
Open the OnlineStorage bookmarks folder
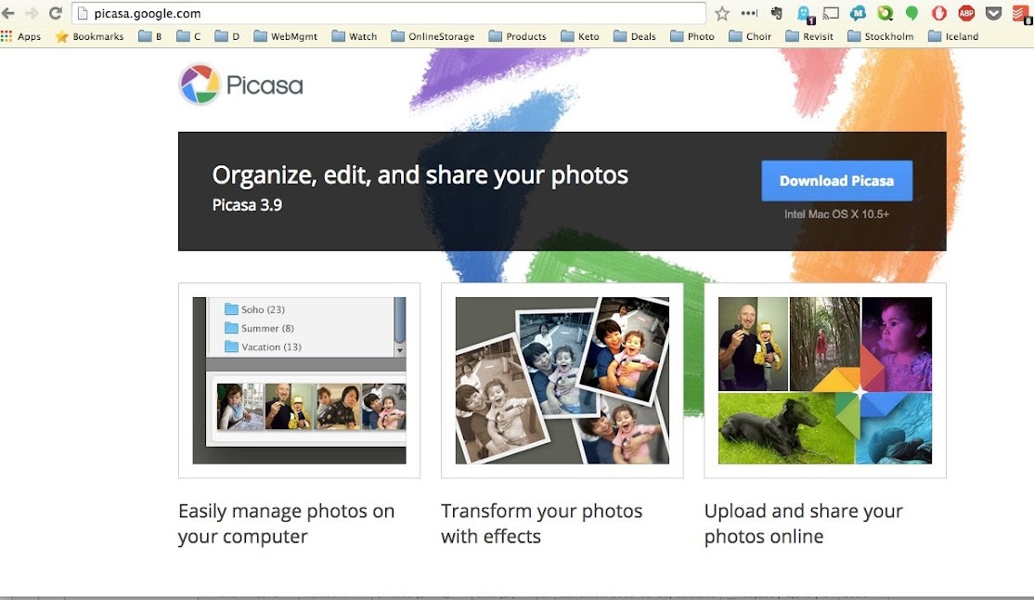[433, 36]
